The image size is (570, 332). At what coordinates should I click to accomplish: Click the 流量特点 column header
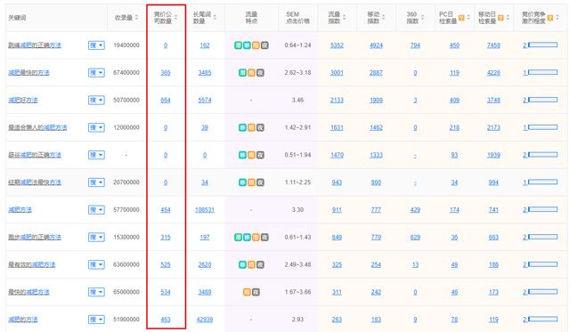point(251,18)
